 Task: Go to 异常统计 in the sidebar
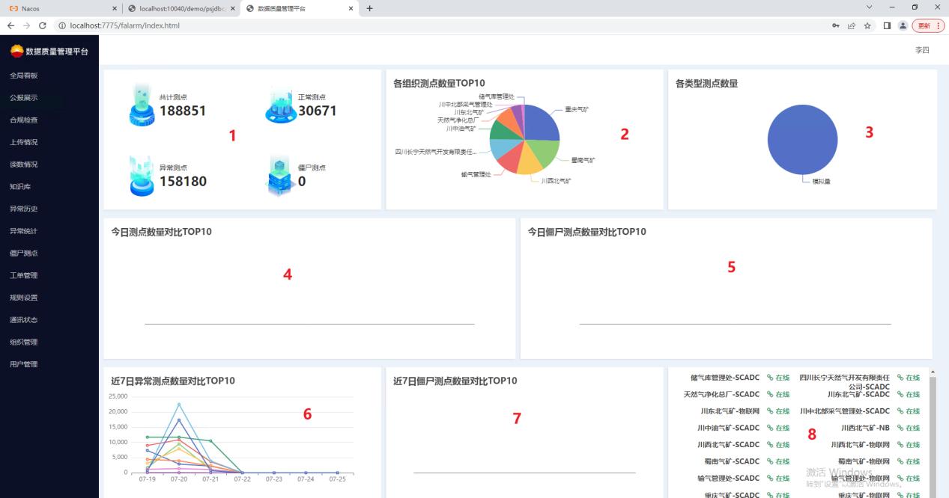click(24, 231)
